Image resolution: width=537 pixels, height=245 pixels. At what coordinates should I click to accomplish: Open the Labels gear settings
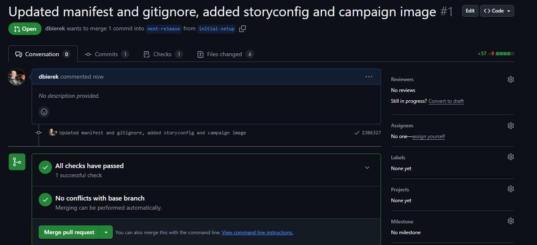pyautogui.click(x=511, y=157)
